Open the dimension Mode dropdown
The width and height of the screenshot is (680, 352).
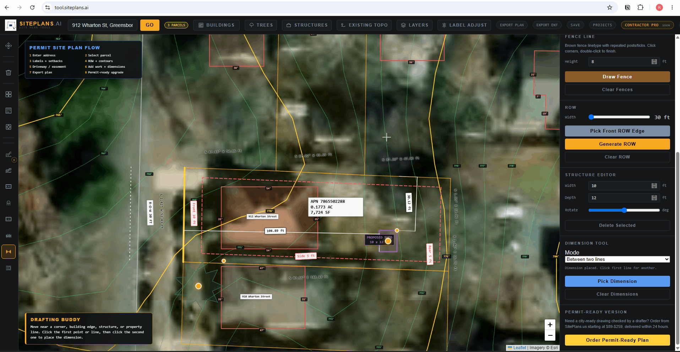coord(617,259)
